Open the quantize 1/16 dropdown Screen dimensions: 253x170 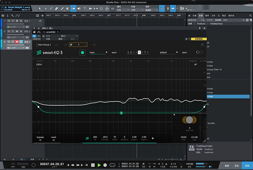point(123,10)
